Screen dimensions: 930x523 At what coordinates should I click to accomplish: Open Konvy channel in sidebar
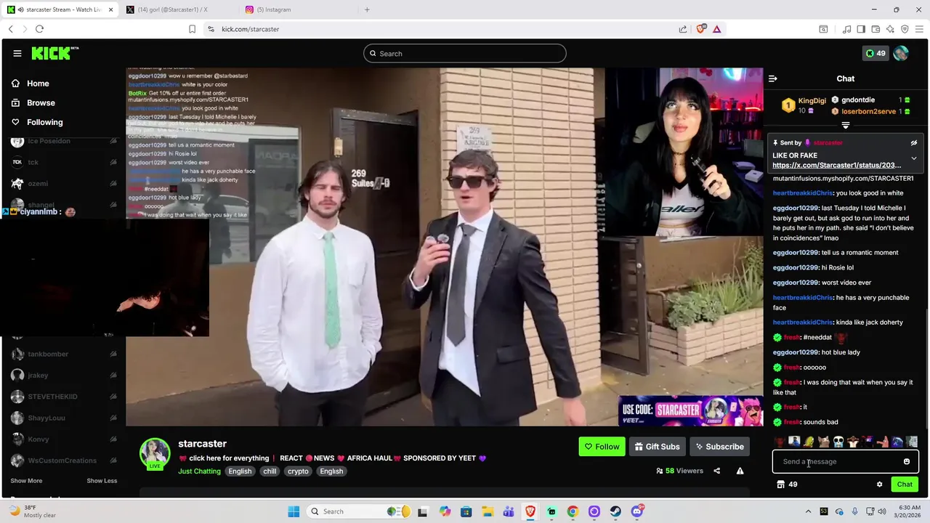pyautogui.click(x=63, y=439)
